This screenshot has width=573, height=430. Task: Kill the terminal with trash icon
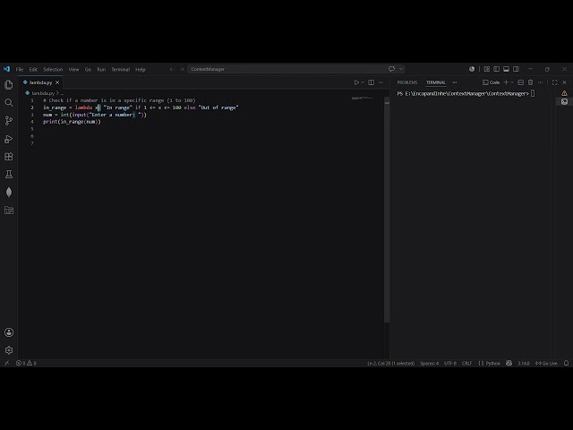(530, 82)
